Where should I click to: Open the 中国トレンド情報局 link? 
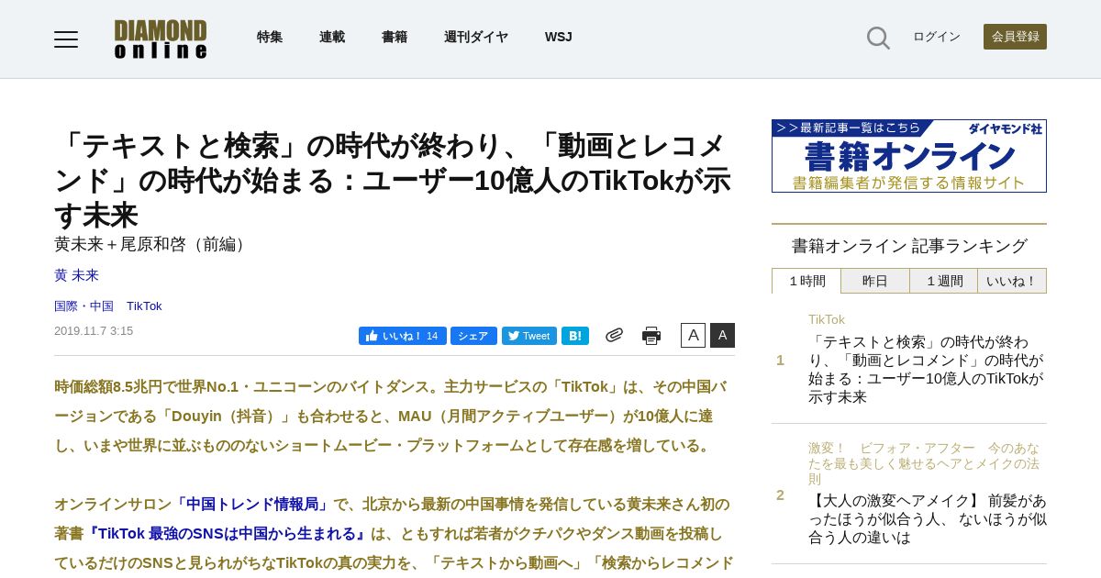[252, 504]
